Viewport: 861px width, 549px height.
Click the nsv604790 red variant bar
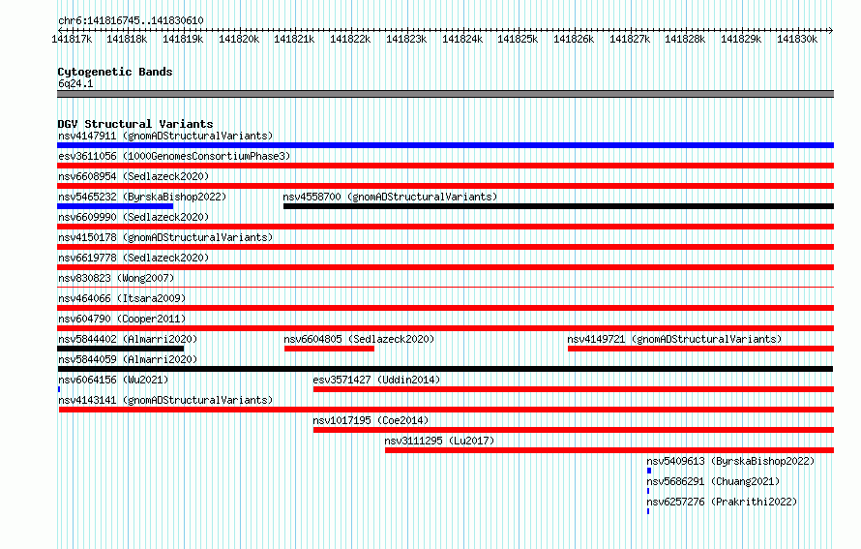coord(445,328)
